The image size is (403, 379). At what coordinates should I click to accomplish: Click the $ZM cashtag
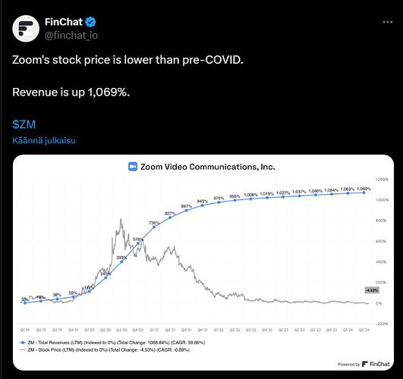[24, 124]
